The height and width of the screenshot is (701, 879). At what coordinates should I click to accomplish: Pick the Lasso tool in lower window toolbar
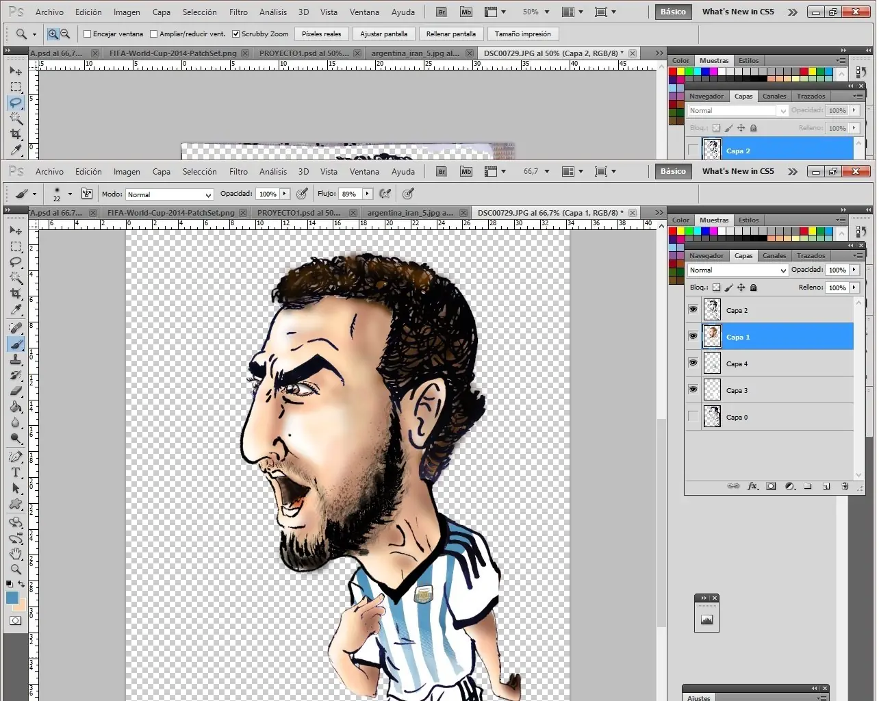(16, 262)
